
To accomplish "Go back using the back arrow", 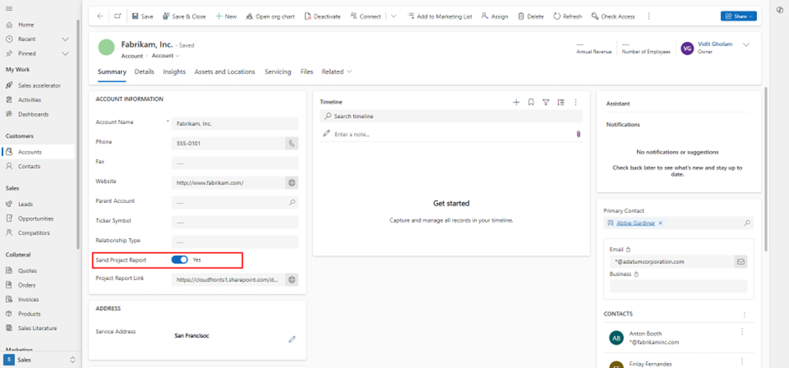I will (100, 16).
